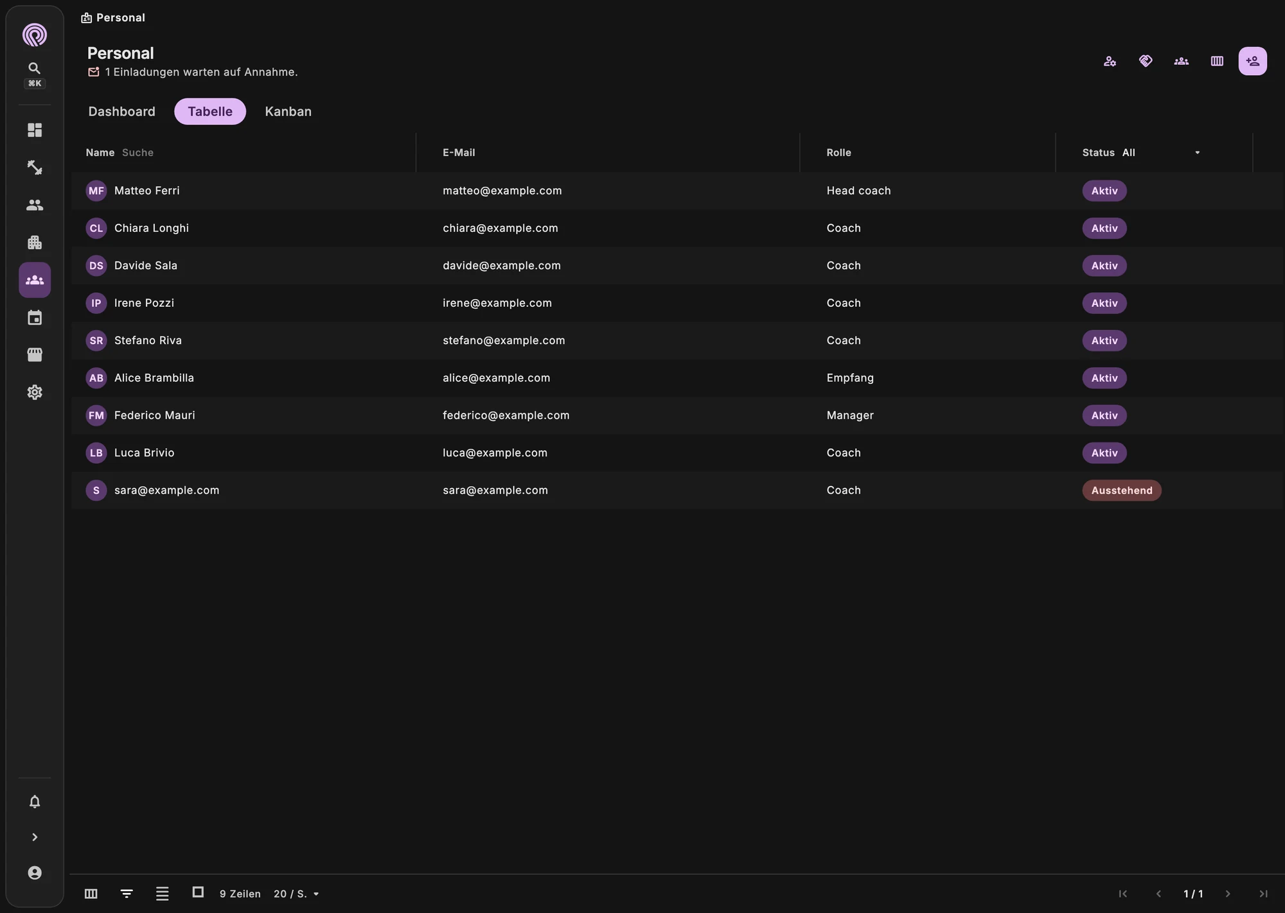
Task: Expand the sidebar with the chevron arrow
Action: click(x=35, y=837)
